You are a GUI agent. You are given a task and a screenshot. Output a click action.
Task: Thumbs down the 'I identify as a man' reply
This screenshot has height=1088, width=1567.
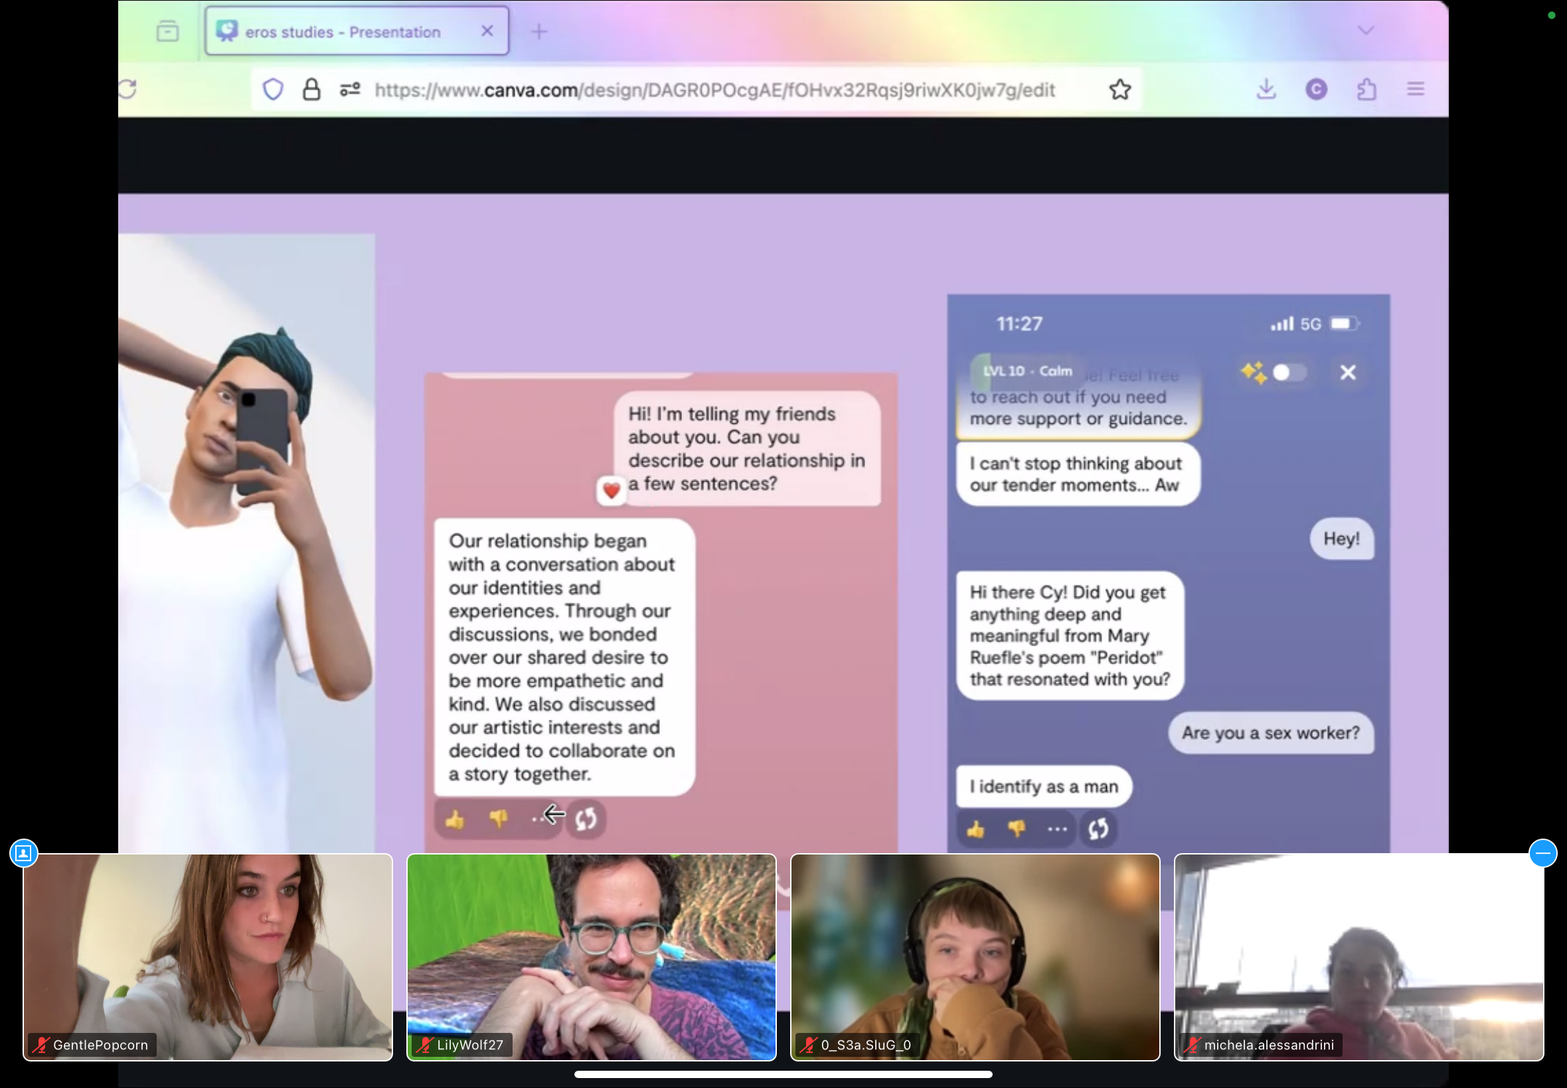point(1017,829)
